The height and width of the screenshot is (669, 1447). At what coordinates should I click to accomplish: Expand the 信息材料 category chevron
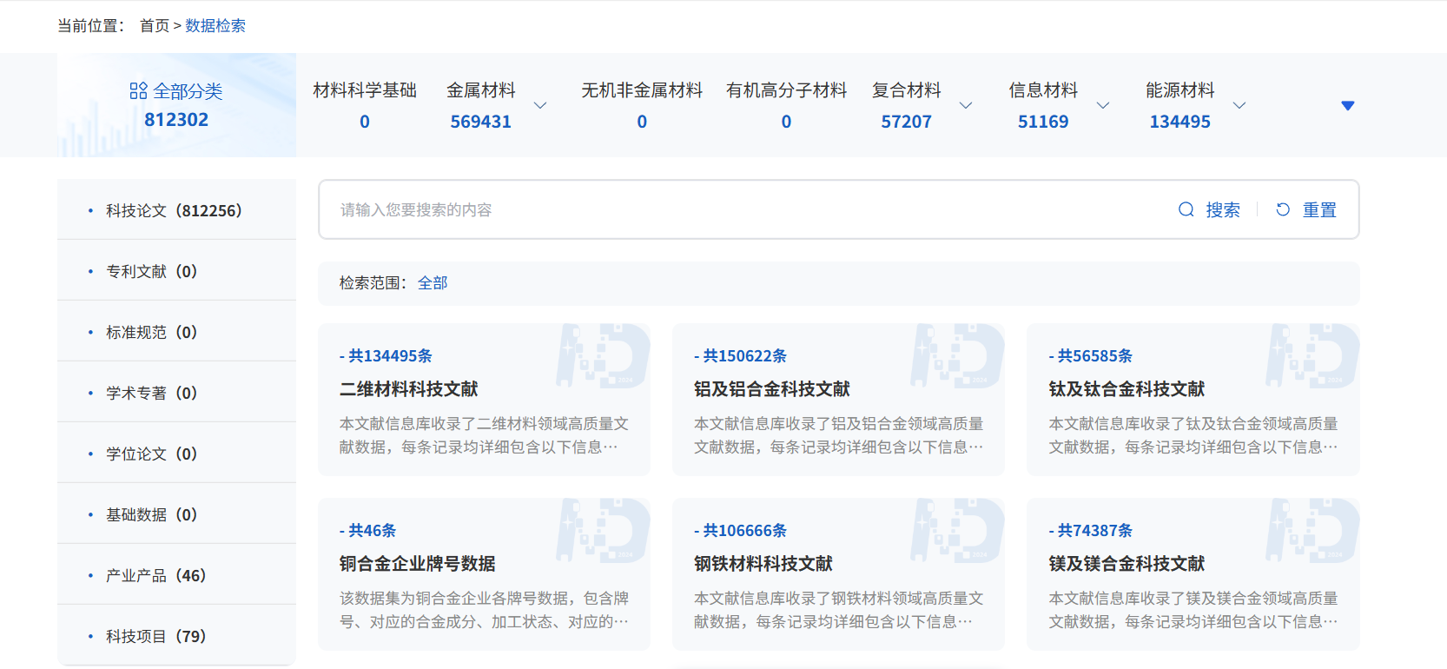tap(1103, 105)
